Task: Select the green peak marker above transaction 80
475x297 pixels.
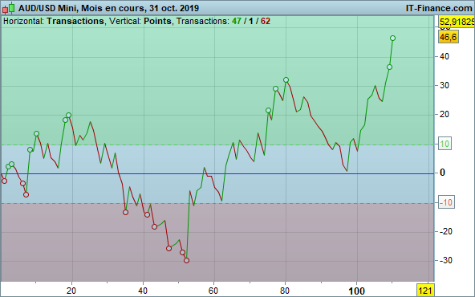Action: tap(286, 80)
